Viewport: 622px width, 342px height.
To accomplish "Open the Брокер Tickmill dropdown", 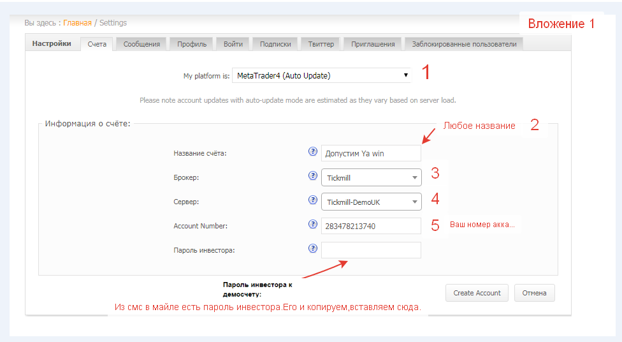I will 372,177.
